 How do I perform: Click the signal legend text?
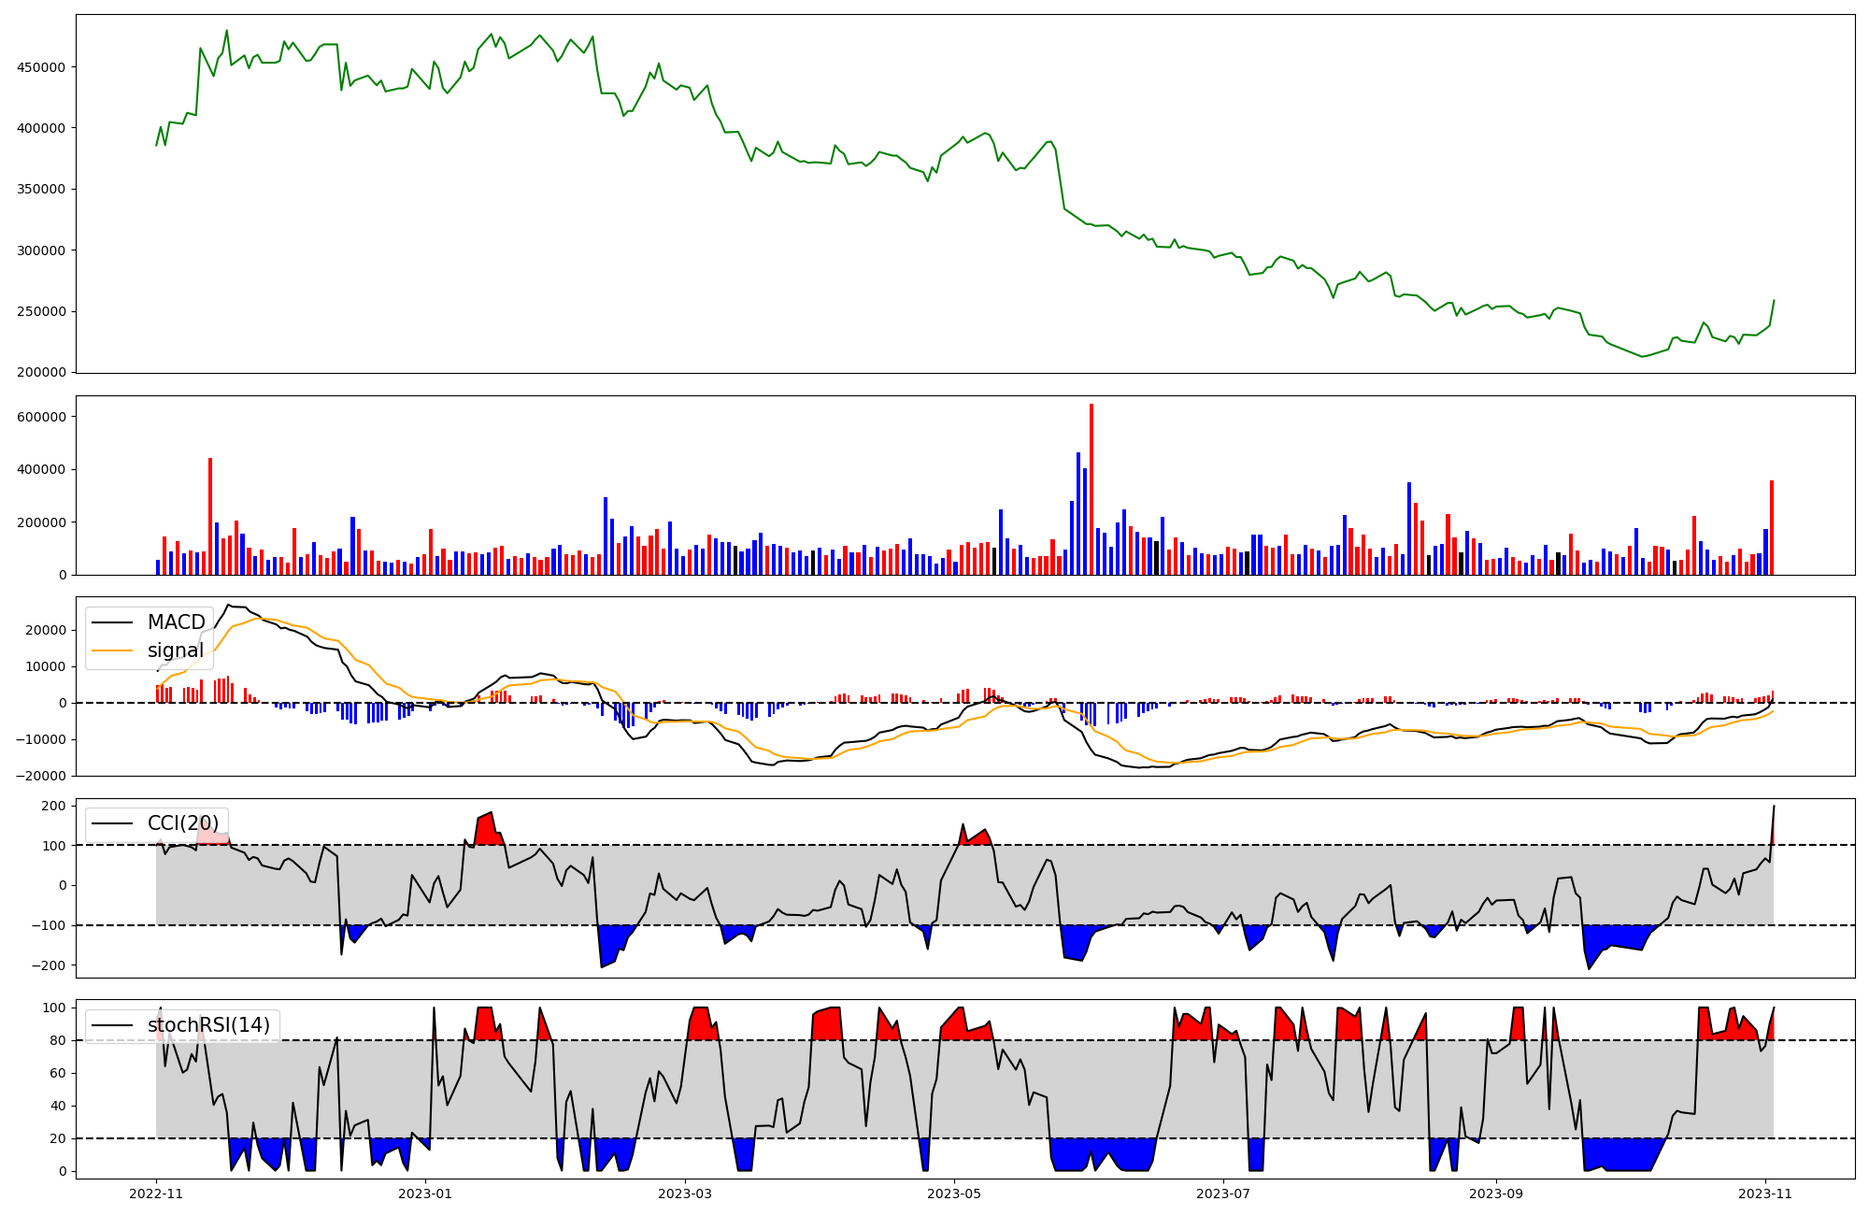click(x=176, y=650)
